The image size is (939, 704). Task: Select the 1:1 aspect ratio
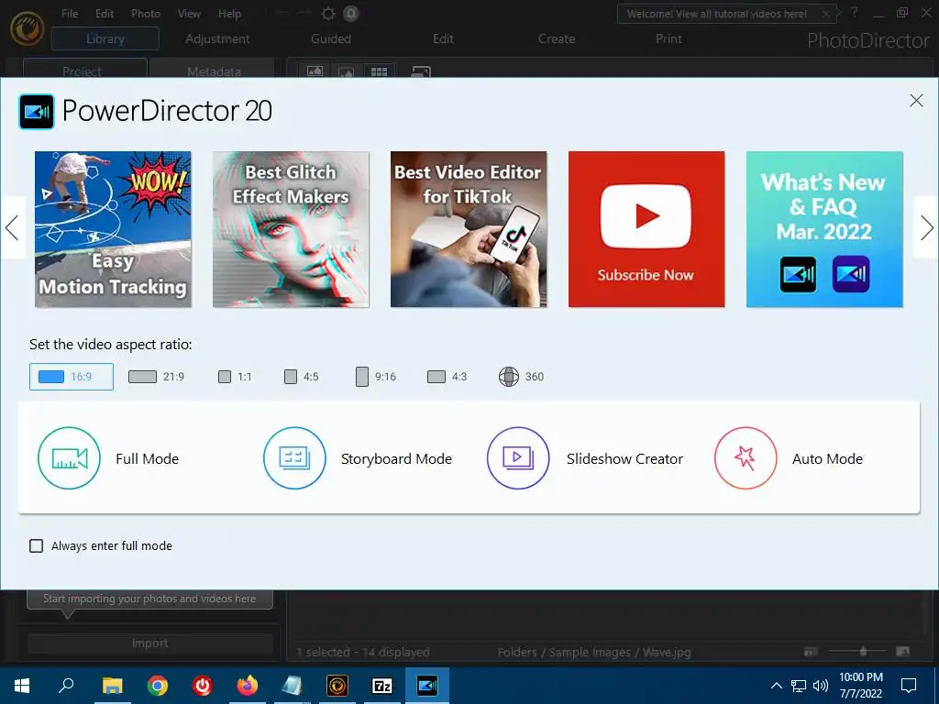[236, 377]
